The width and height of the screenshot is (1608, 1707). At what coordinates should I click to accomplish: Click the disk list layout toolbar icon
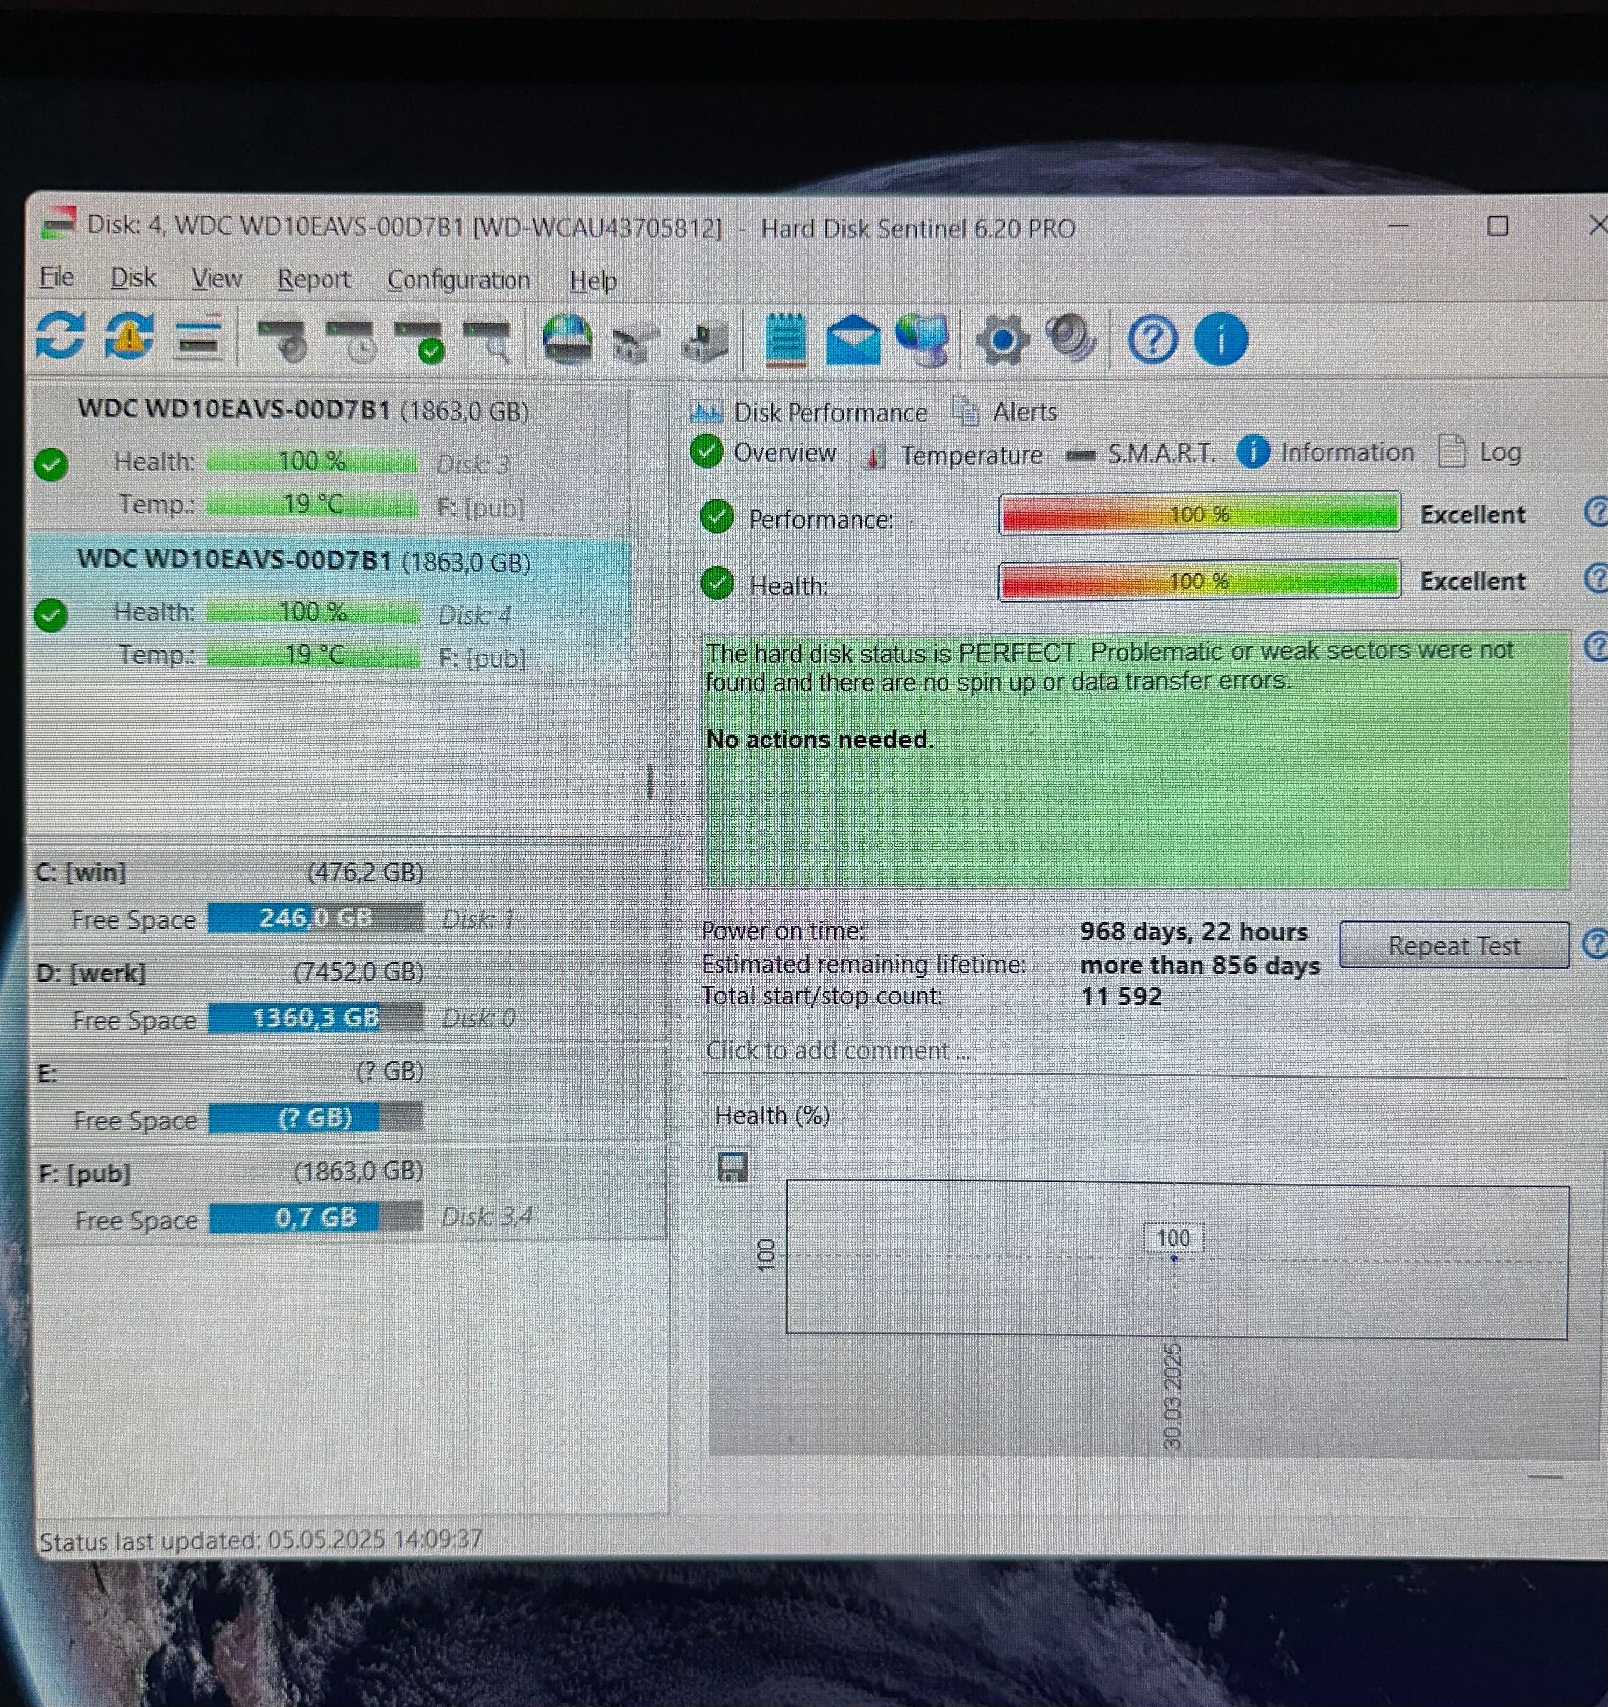[x=199, y=337]
